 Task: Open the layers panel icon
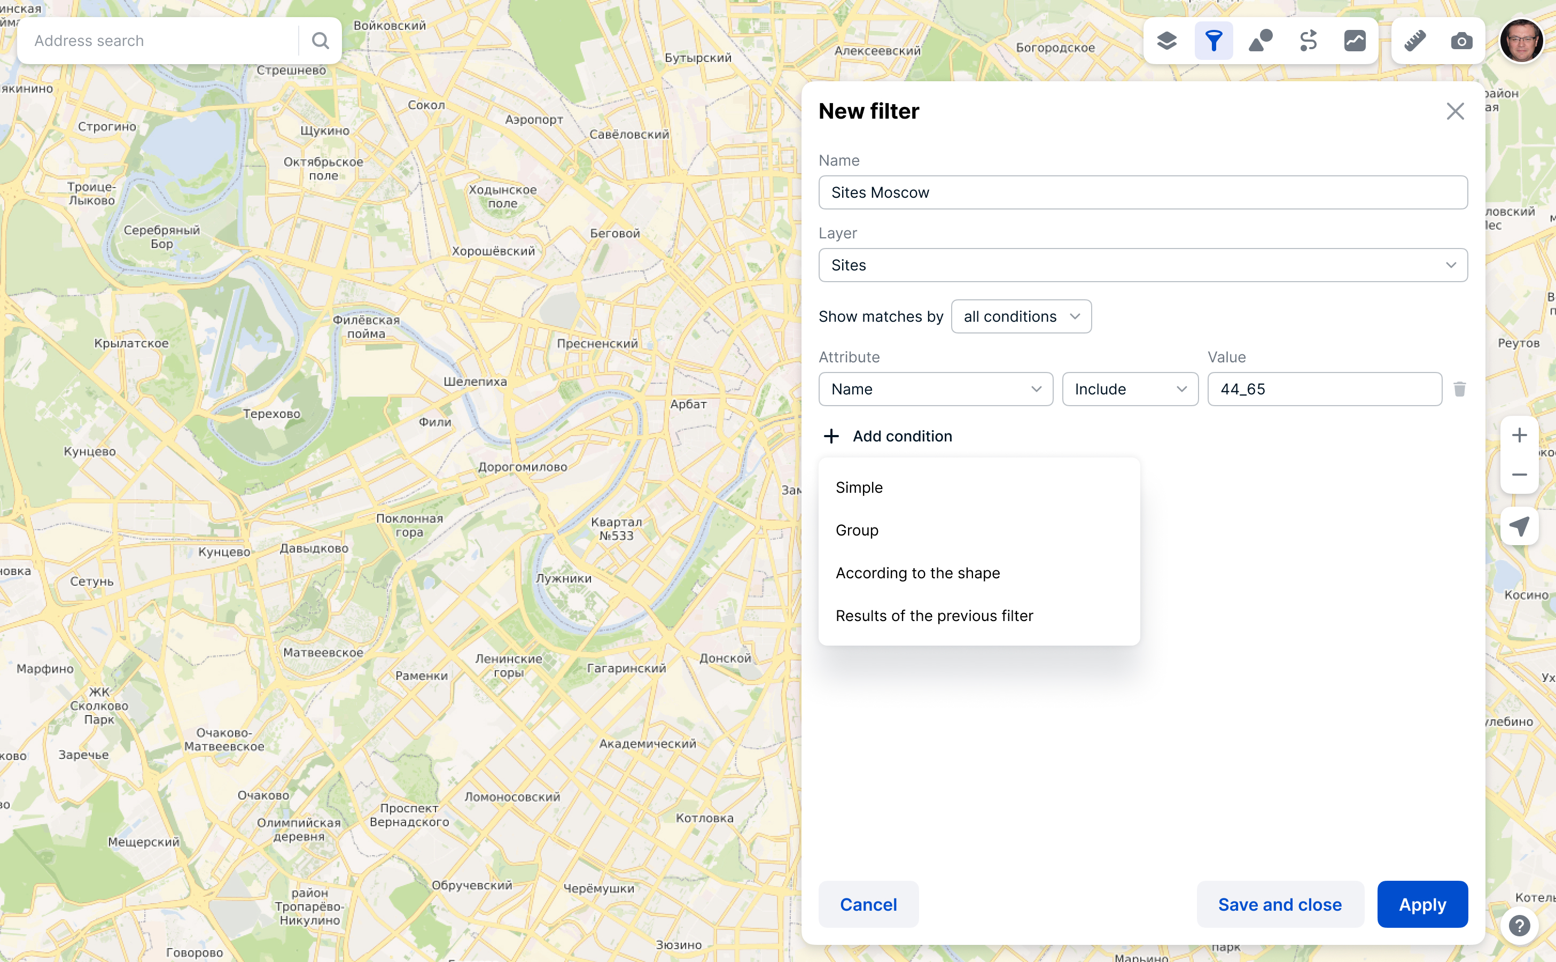[x=1166, y=41]
